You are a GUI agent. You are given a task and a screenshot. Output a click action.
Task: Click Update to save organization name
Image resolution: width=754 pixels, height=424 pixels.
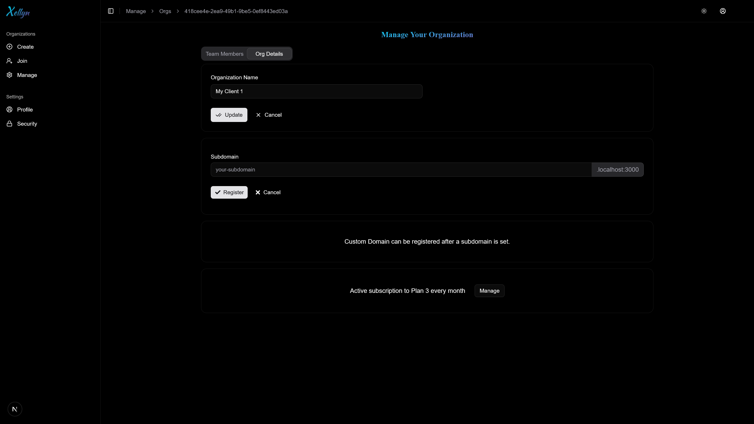[x=229, y=115]
